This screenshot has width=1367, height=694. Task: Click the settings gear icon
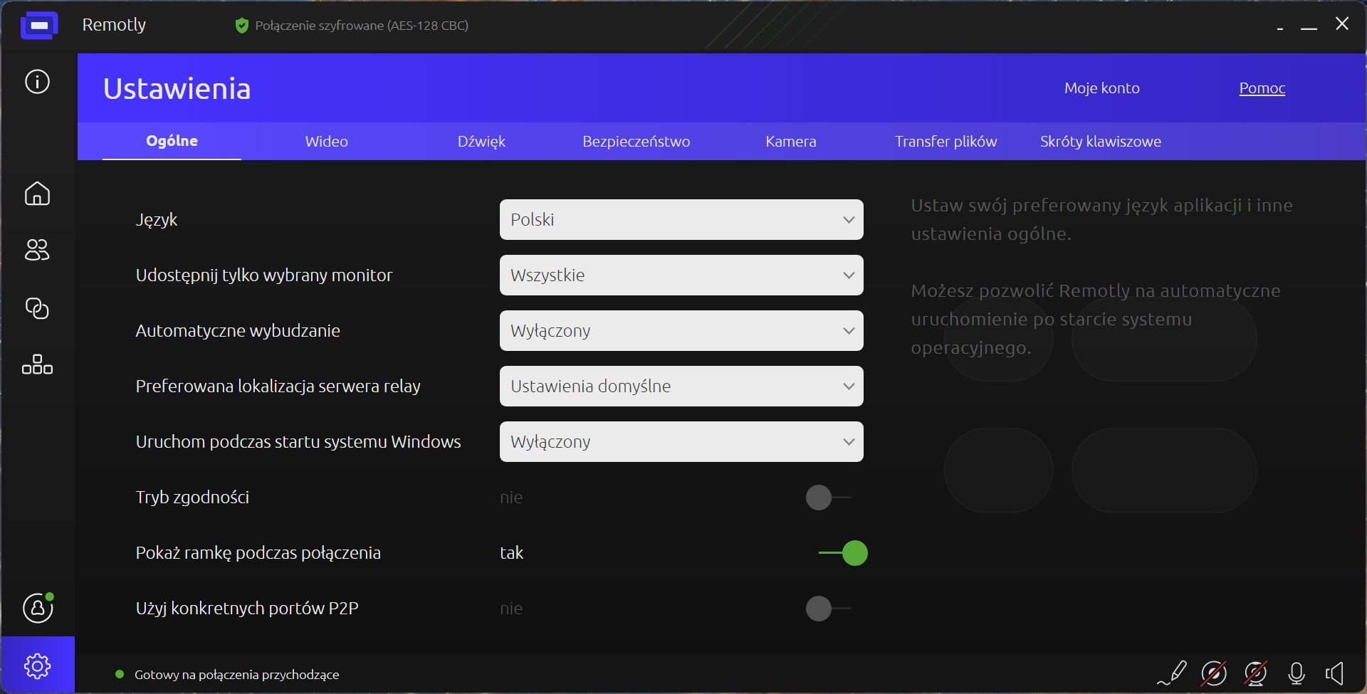point(38,666)
